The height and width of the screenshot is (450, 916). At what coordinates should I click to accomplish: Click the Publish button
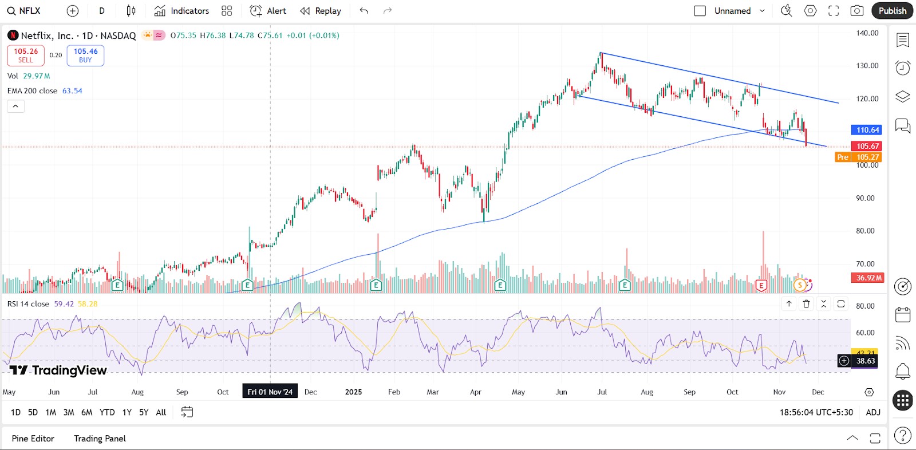click(x=892, y=11)
